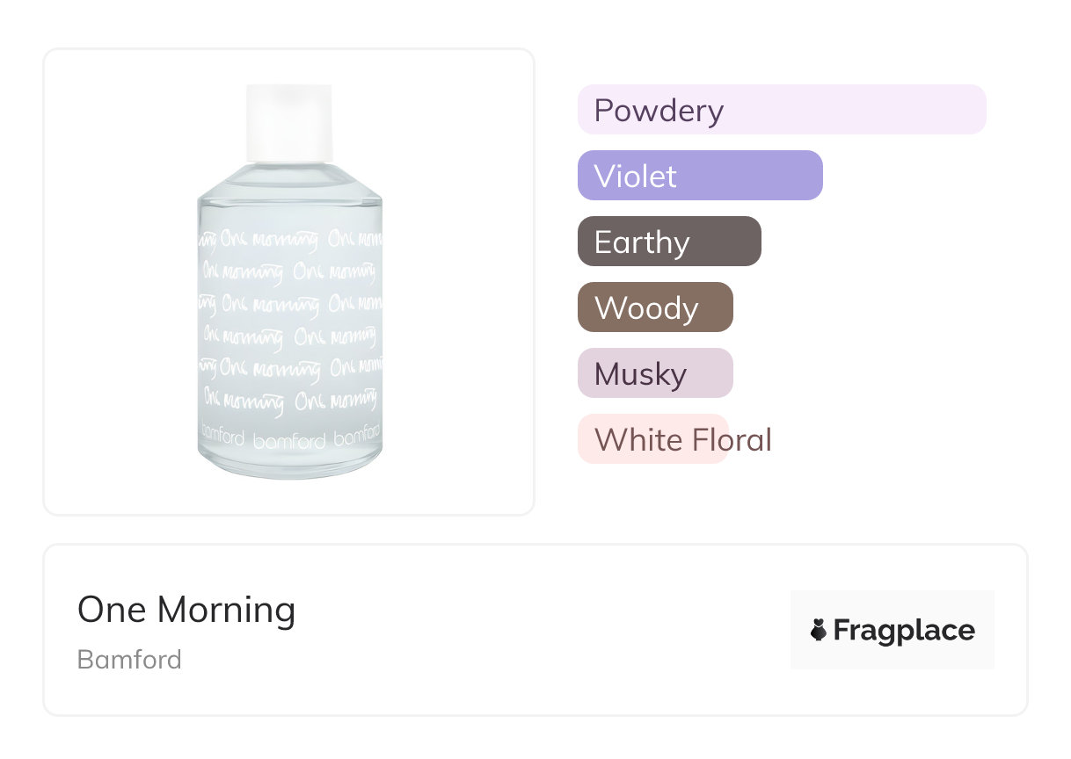Click the grey Bamford brand name
Image resolution: width=1071 pixels, height=759 pixels.
click(x=129, y=659)
